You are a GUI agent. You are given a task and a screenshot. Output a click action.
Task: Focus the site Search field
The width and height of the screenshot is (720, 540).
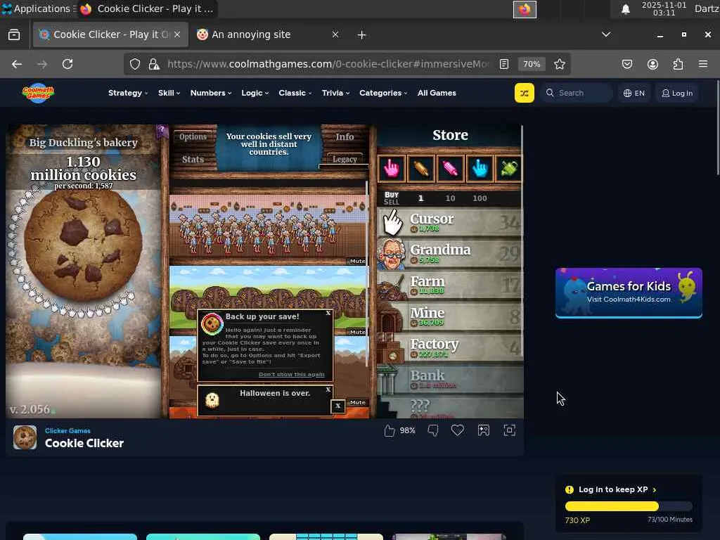(x=577, y=94)
